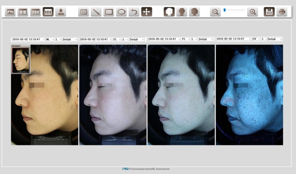Select the ellipse drawing tool
Viewport: 296px width, 174px height.
coord(121,12)
